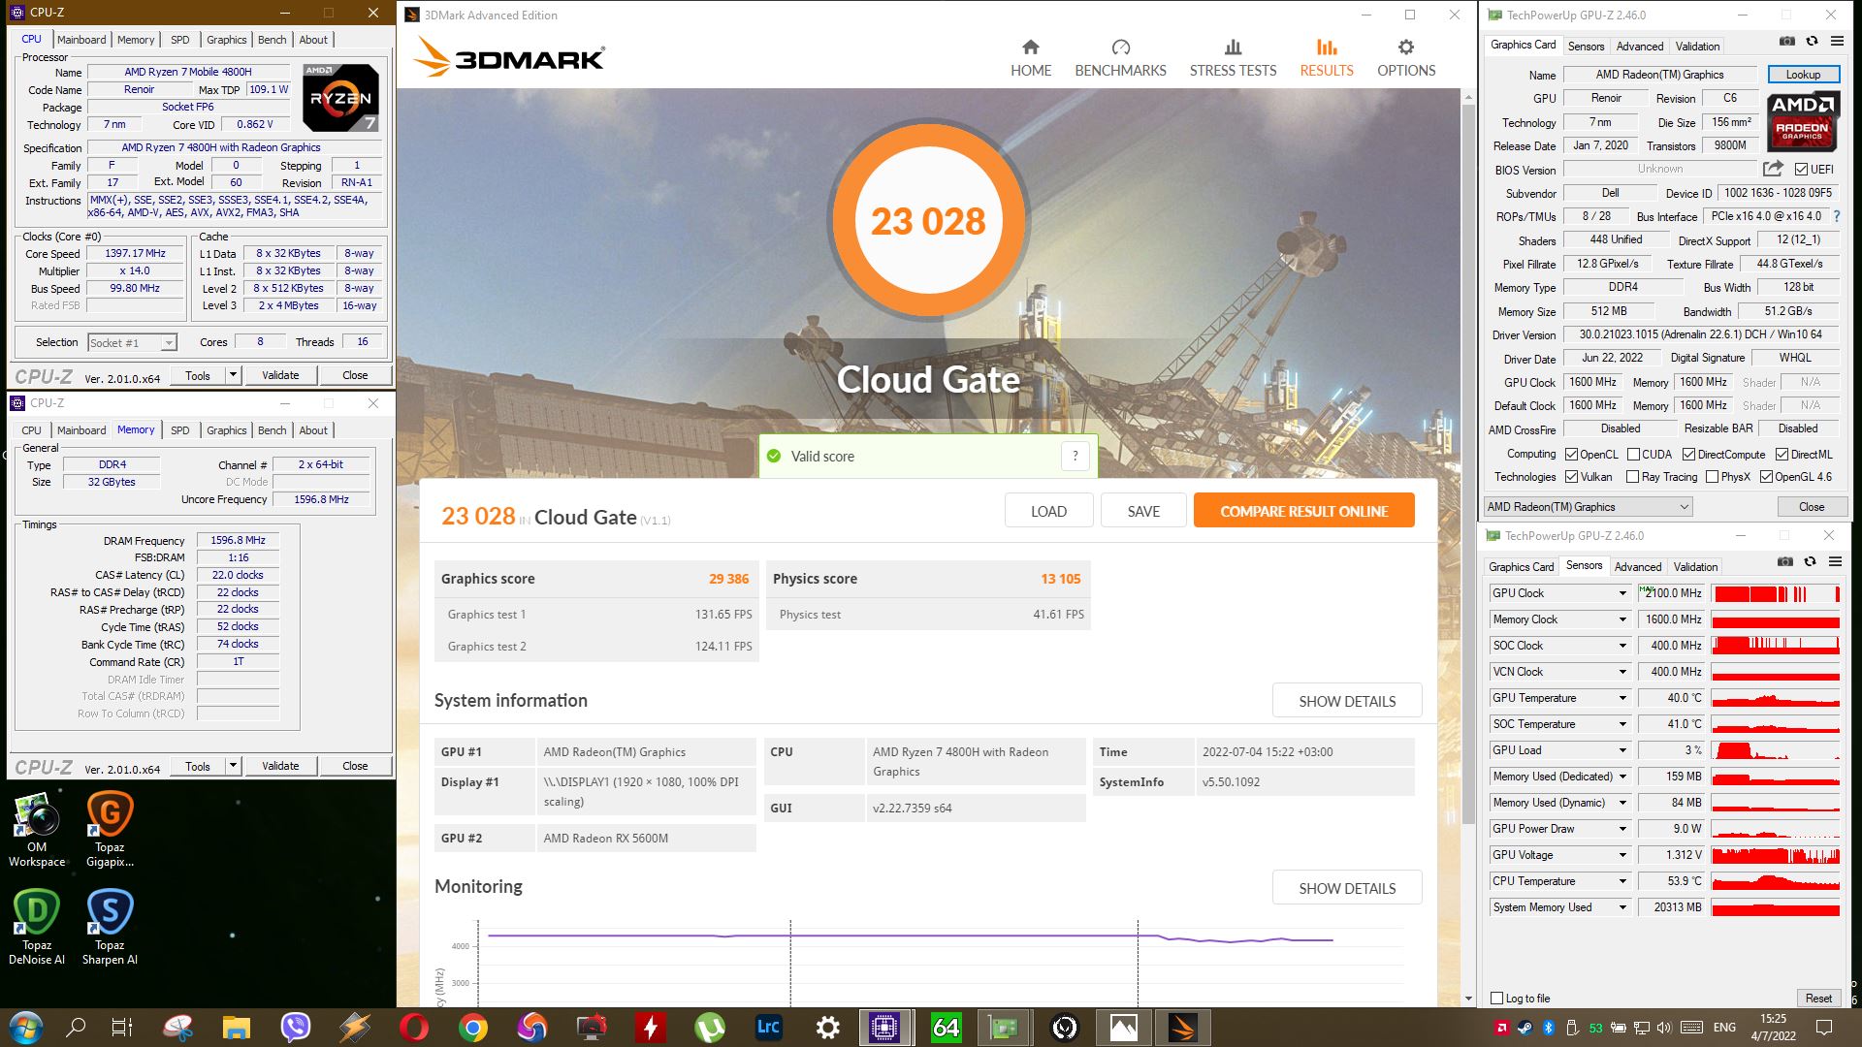This screenshot has width=1862, height=1047.
Task: Take screenshot in GPU-Z Sensors window
Action: pos(1784,562)
